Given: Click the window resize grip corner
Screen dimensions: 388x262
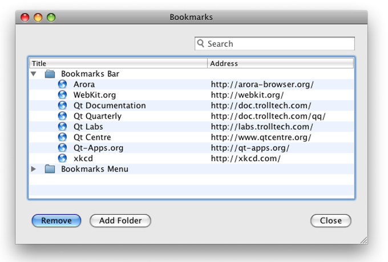Looking at the screenshot, I should click(364, 240).
